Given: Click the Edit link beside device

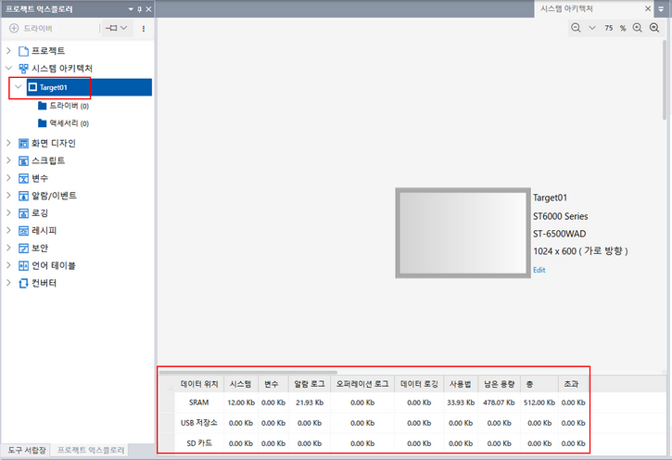Looking at the screenshot, I should 539,269.
